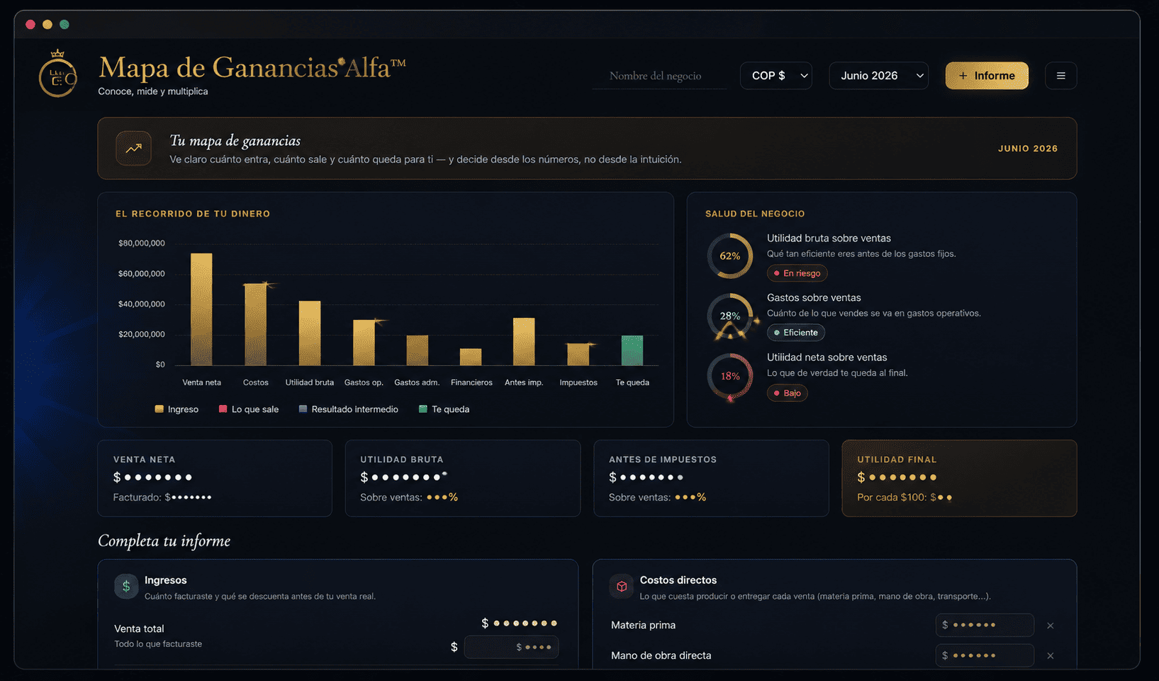Click the Conoce, mide y multiplica tagline
Viewport: 1159px width, 681px height.
tap(153, 91)
